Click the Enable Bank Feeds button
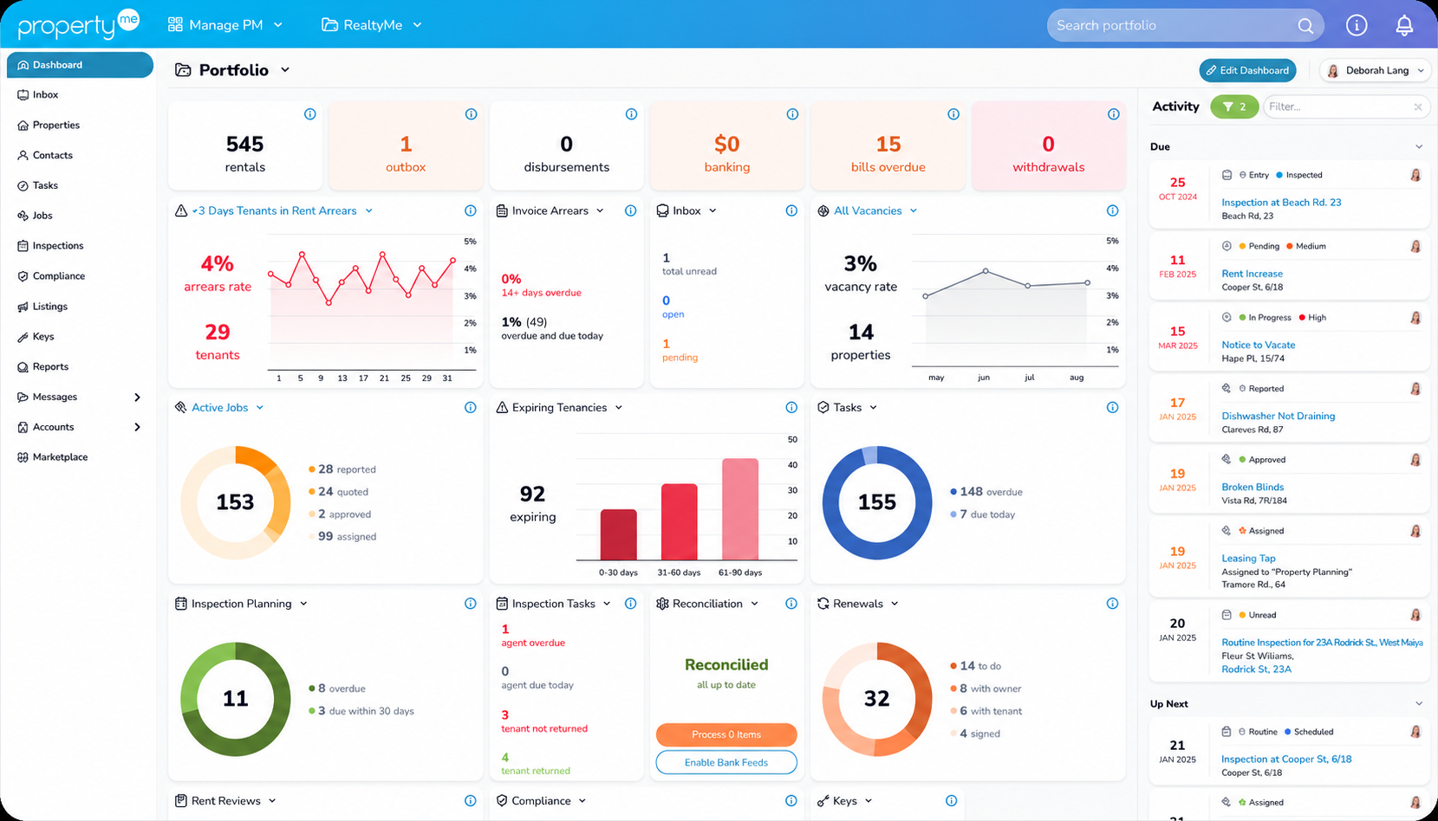The width and height of the screenshot is (1438, 821). [726, 763]
